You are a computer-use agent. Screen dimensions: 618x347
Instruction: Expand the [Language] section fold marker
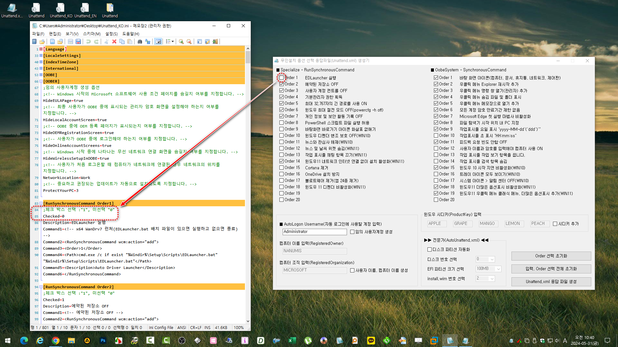[x=41, y=49]
